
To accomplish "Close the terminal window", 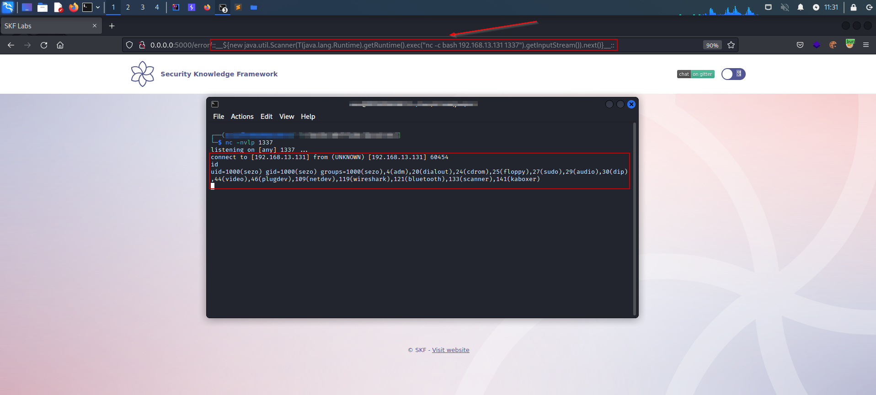I will click(631, 104).
